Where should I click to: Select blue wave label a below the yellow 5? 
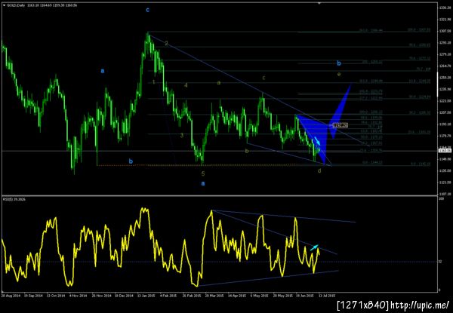point(203,183)
